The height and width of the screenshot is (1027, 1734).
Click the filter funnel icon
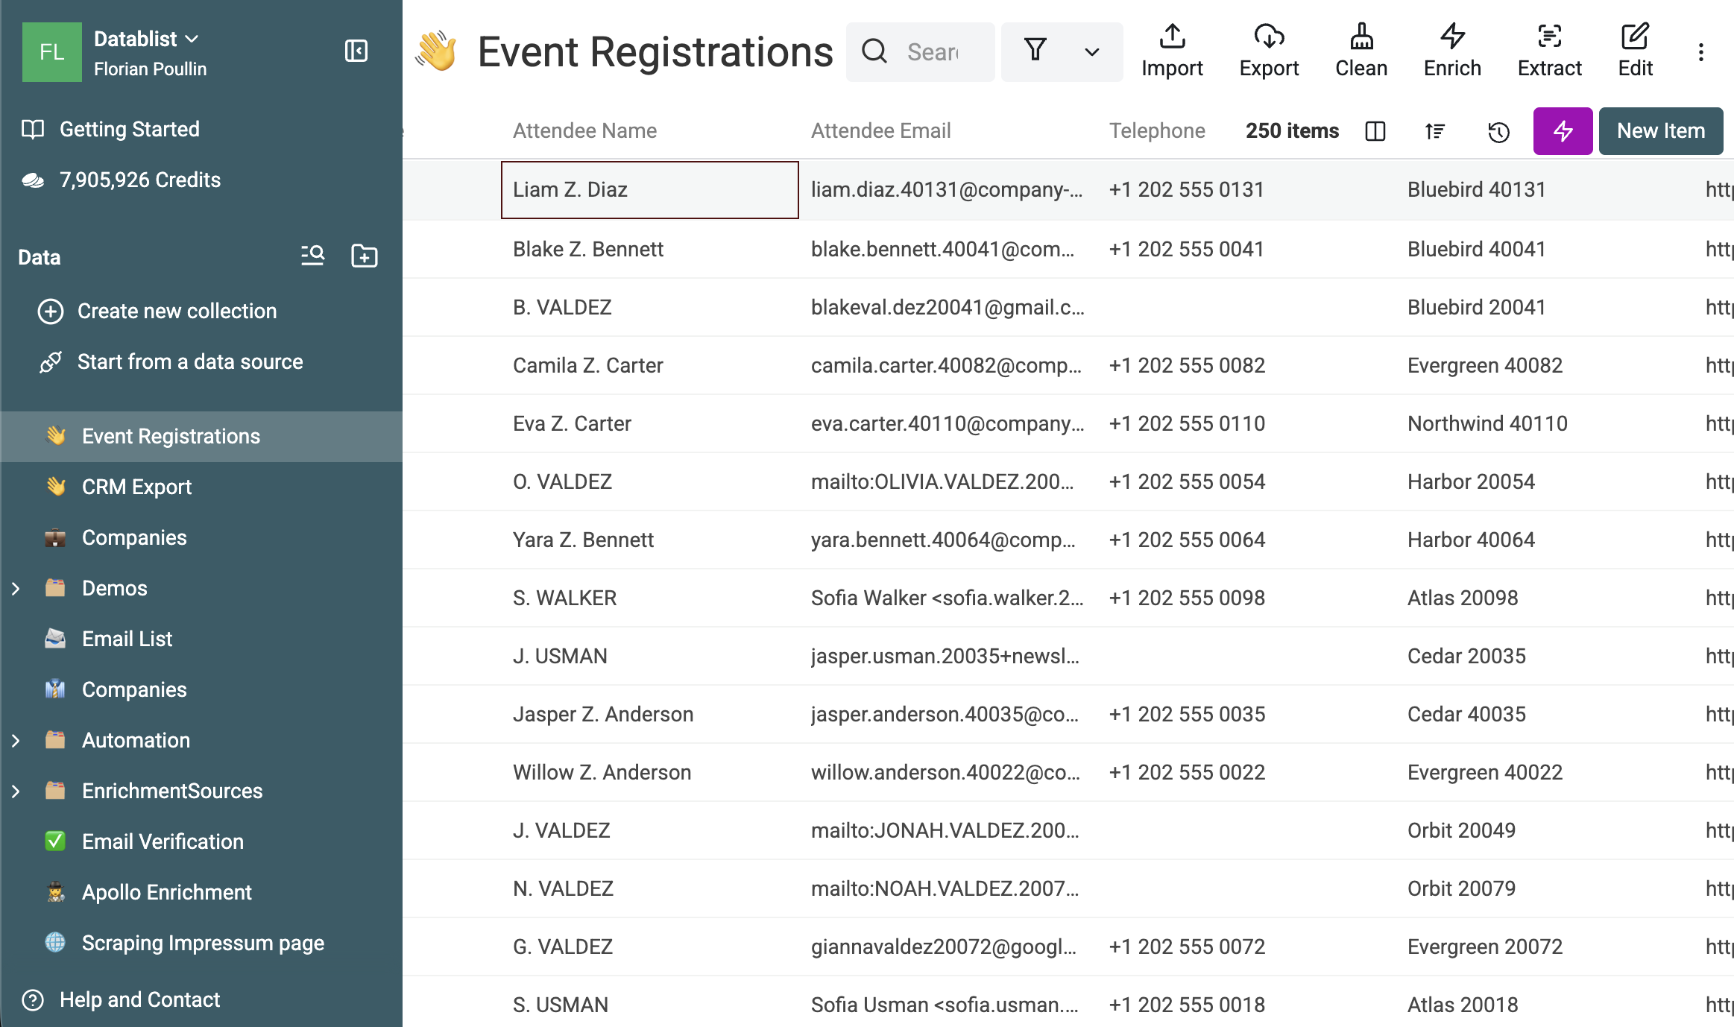click(x=1035, y=51)
